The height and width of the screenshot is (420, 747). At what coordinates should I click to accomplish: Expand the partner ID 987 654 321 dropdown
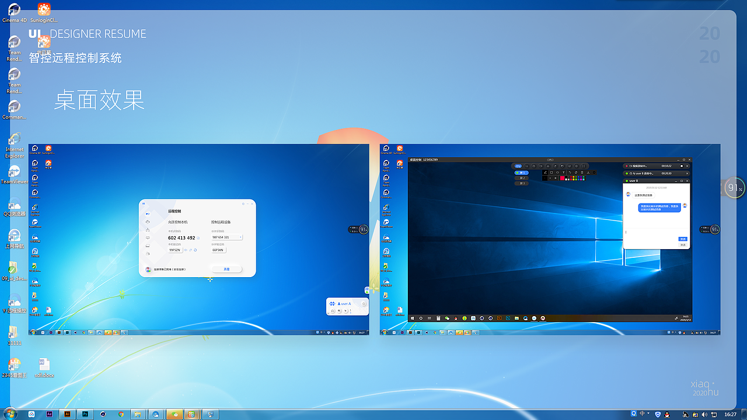click(x=240, y=237)
